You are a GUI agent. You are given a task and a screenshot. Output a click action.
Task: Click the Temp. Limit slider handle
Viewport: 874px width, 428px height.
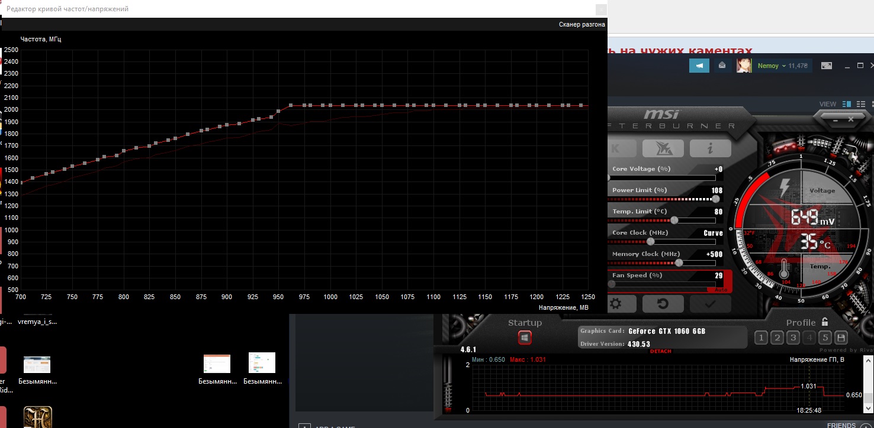pos(674,221)
